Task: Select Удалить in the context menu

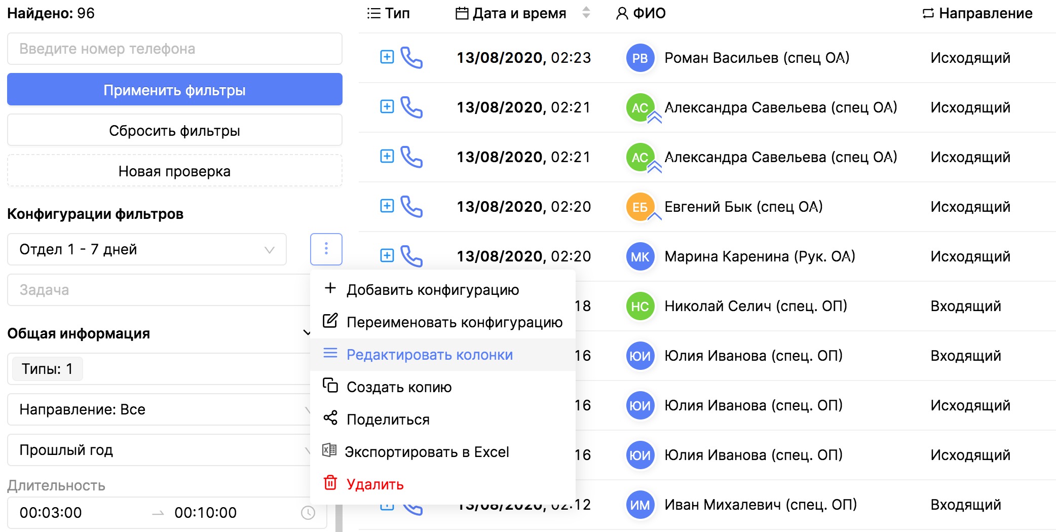Action: 374,484
